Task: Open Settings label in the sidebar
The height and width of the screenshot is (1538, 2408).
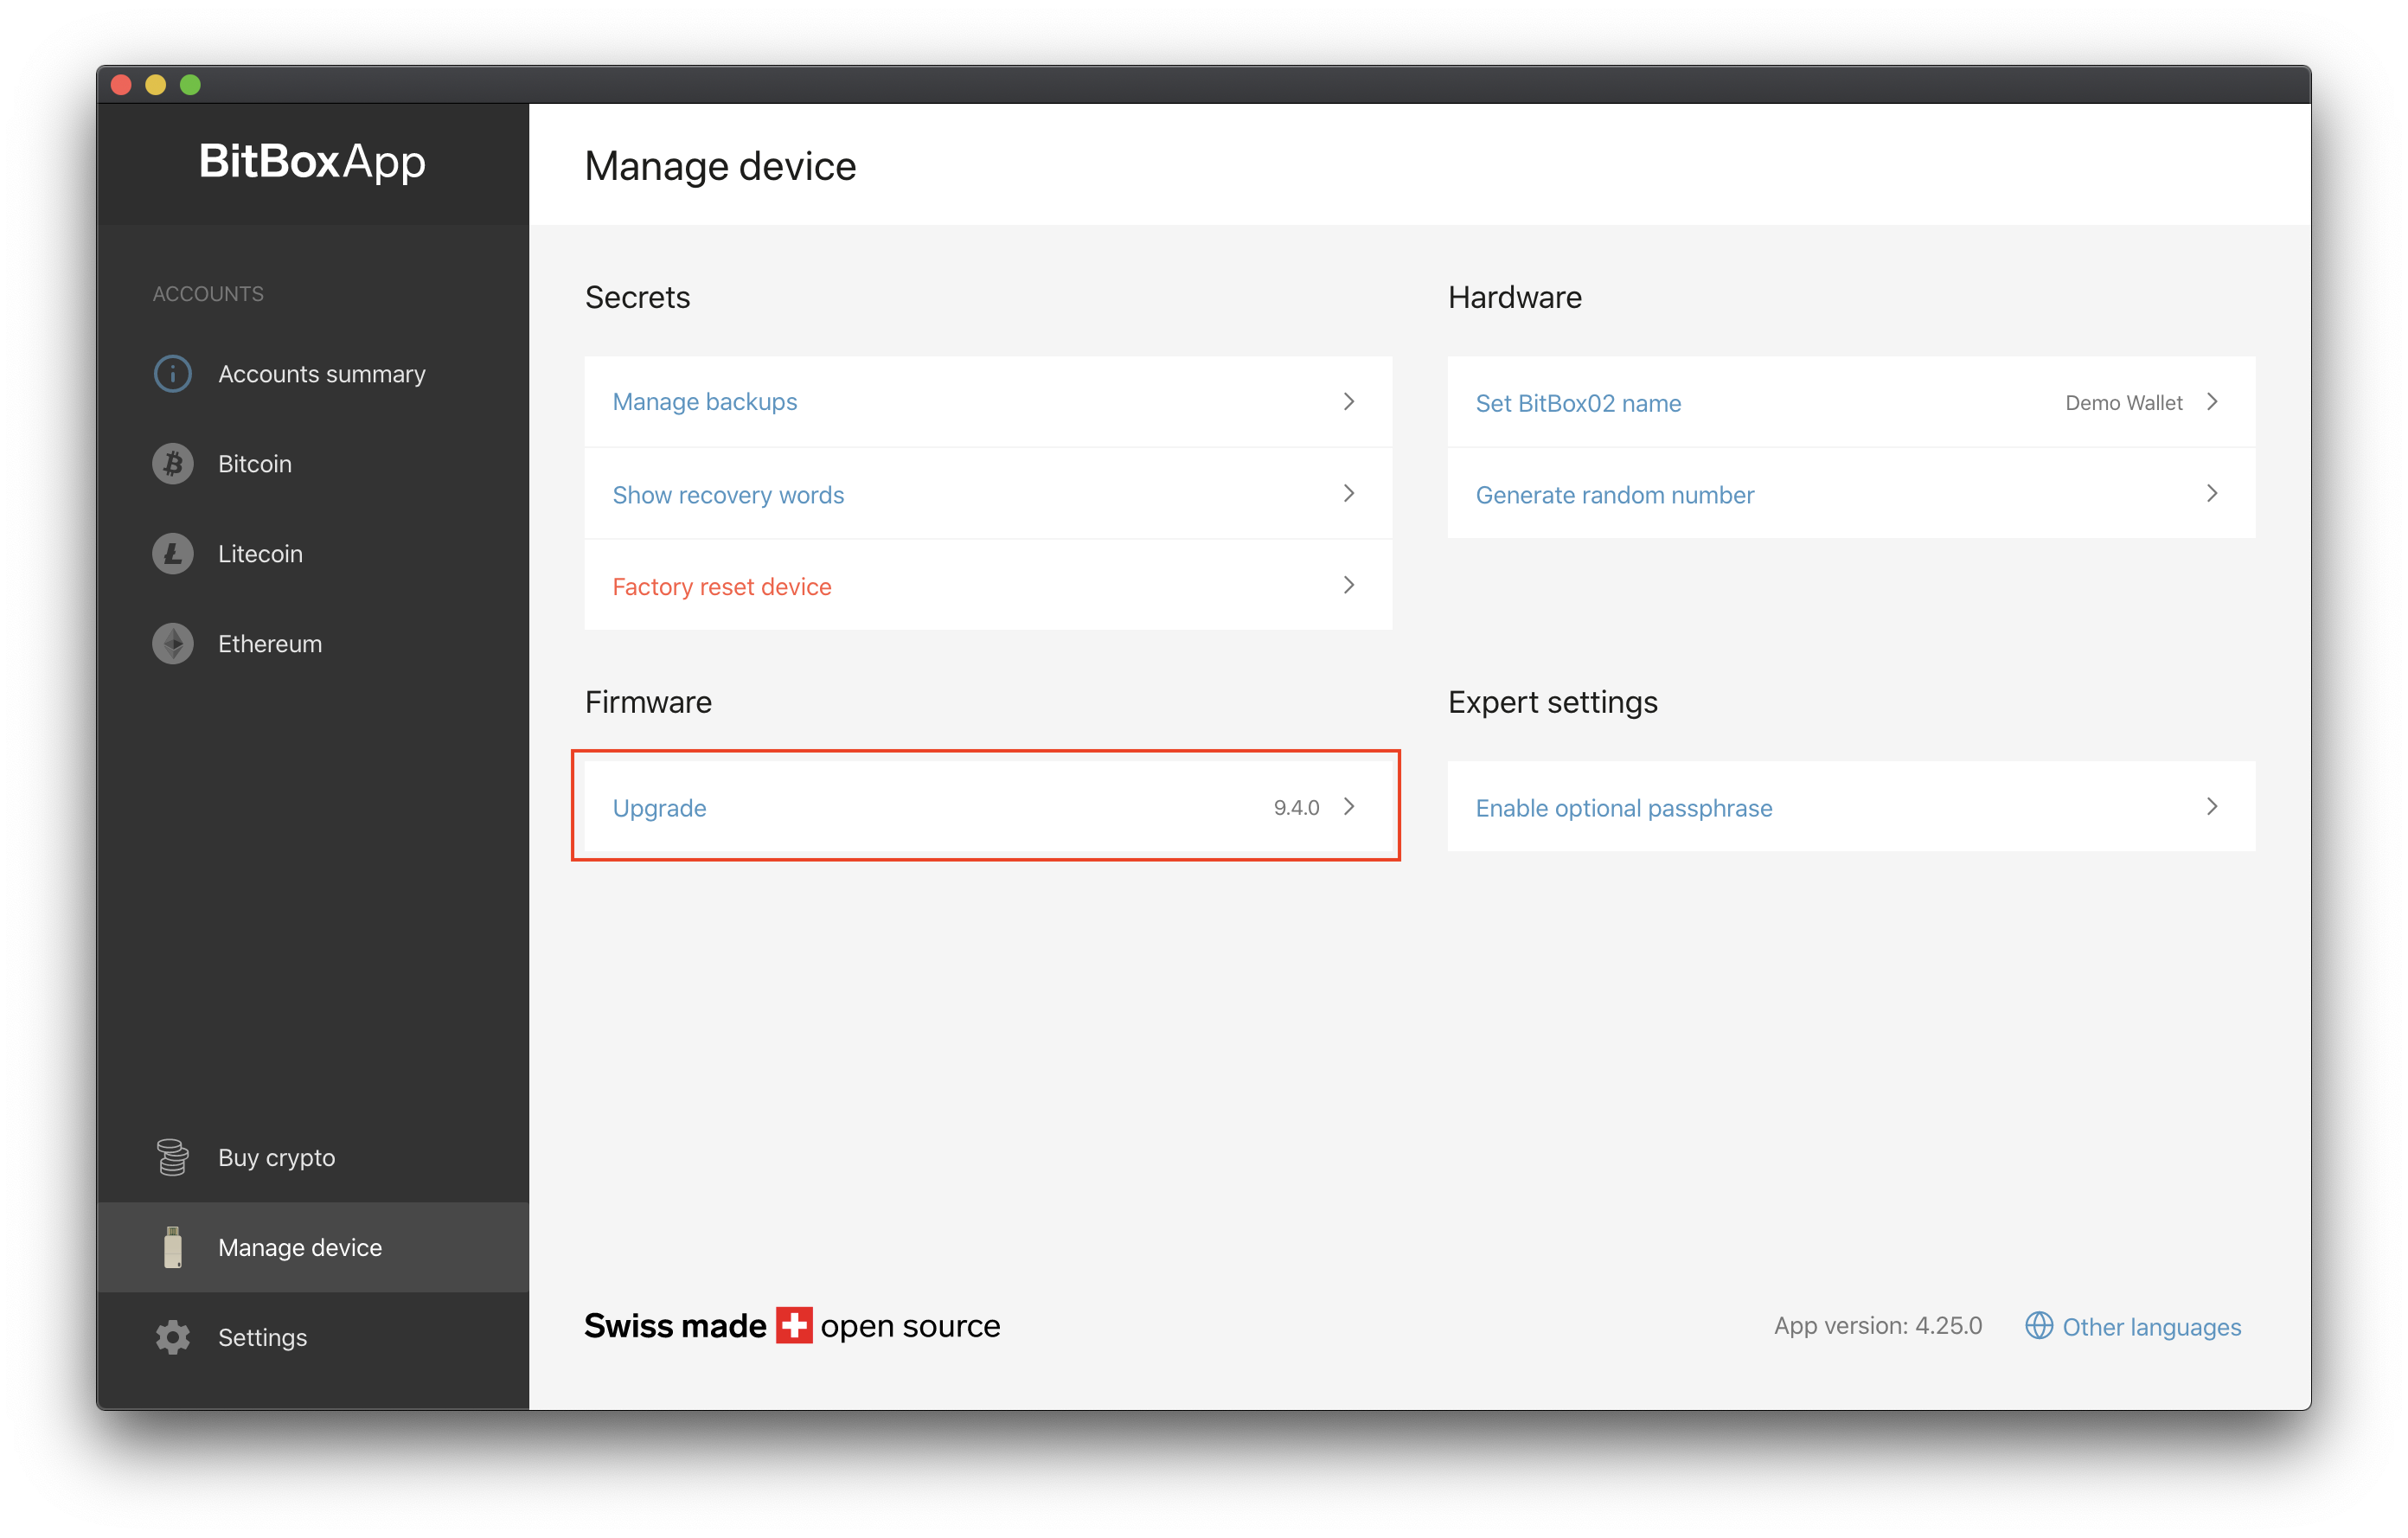Action: tap(262, 1337)
